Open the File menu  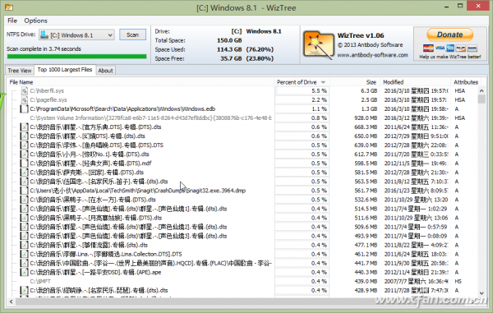coord(12,21)
